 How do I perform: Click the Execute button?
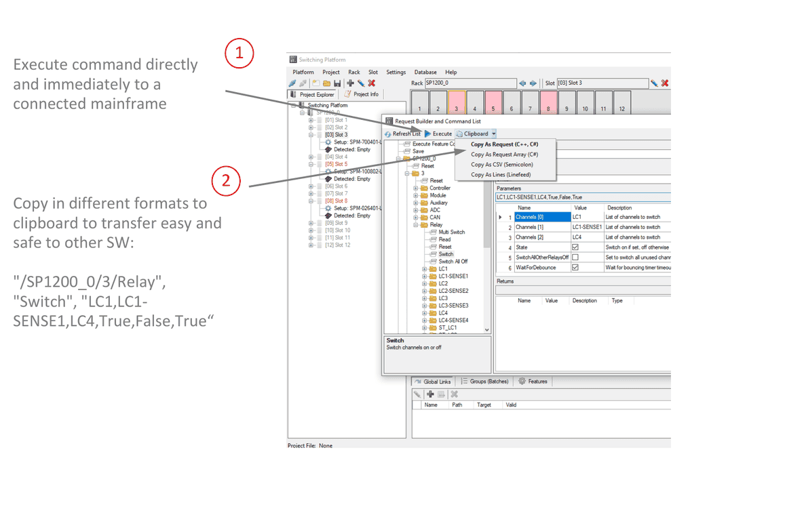tap(438, 134)
